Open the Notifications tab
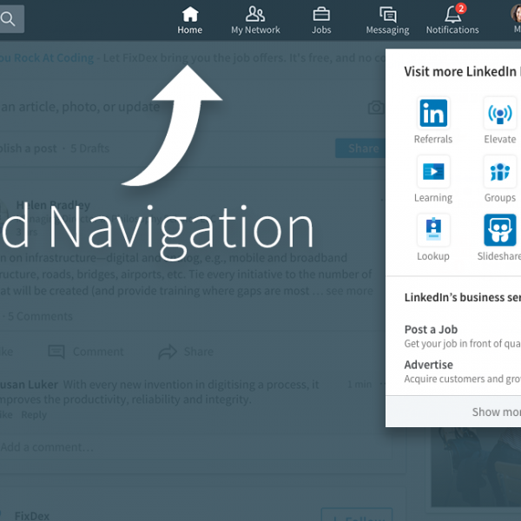 tap(452, 21)
